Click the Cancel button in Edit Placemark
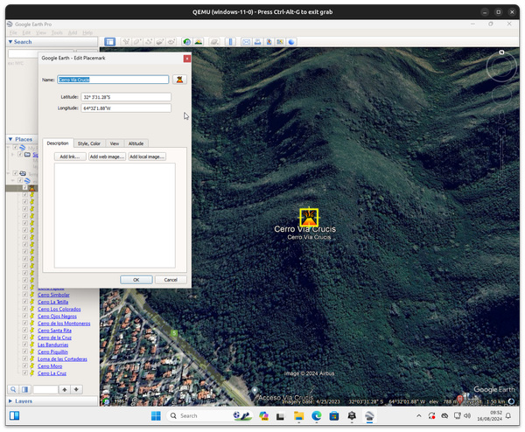 [x=171, y=280]
